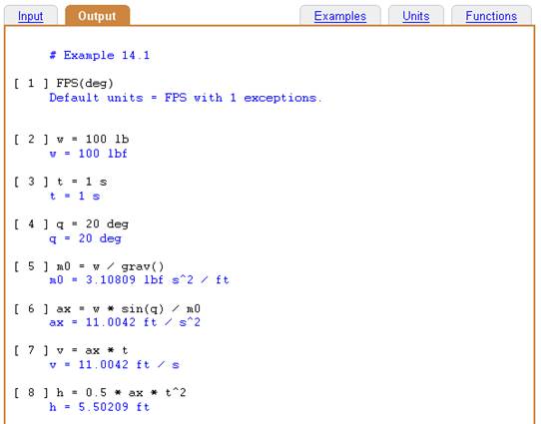
Task: Click the ax = 11.0042 ft / s^2 result
Action: [125, 322]
